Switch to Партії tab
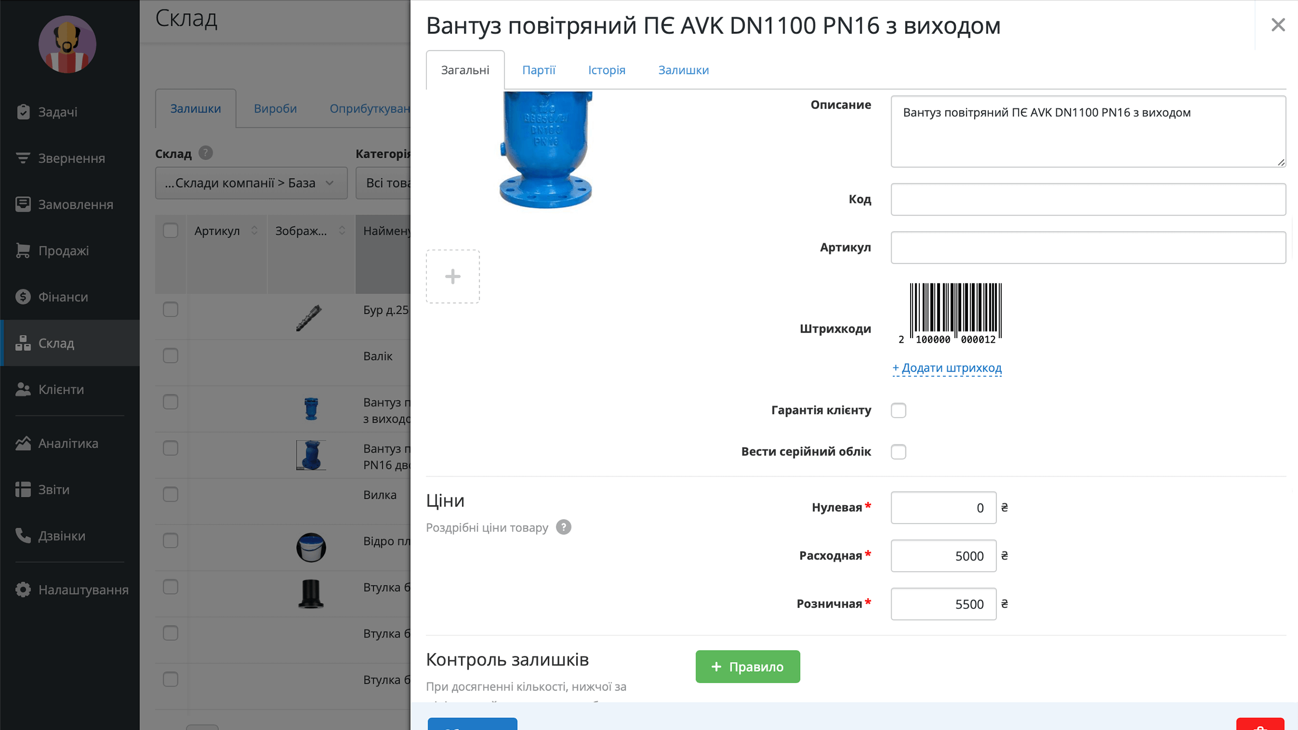This screenshot has width=1298, height=730. [538, 70]
